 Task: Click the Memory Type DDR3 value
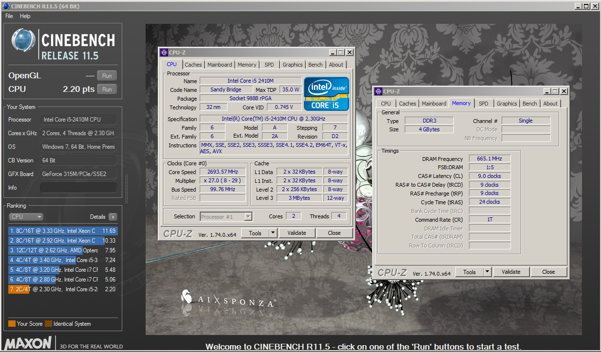point(428,121)
